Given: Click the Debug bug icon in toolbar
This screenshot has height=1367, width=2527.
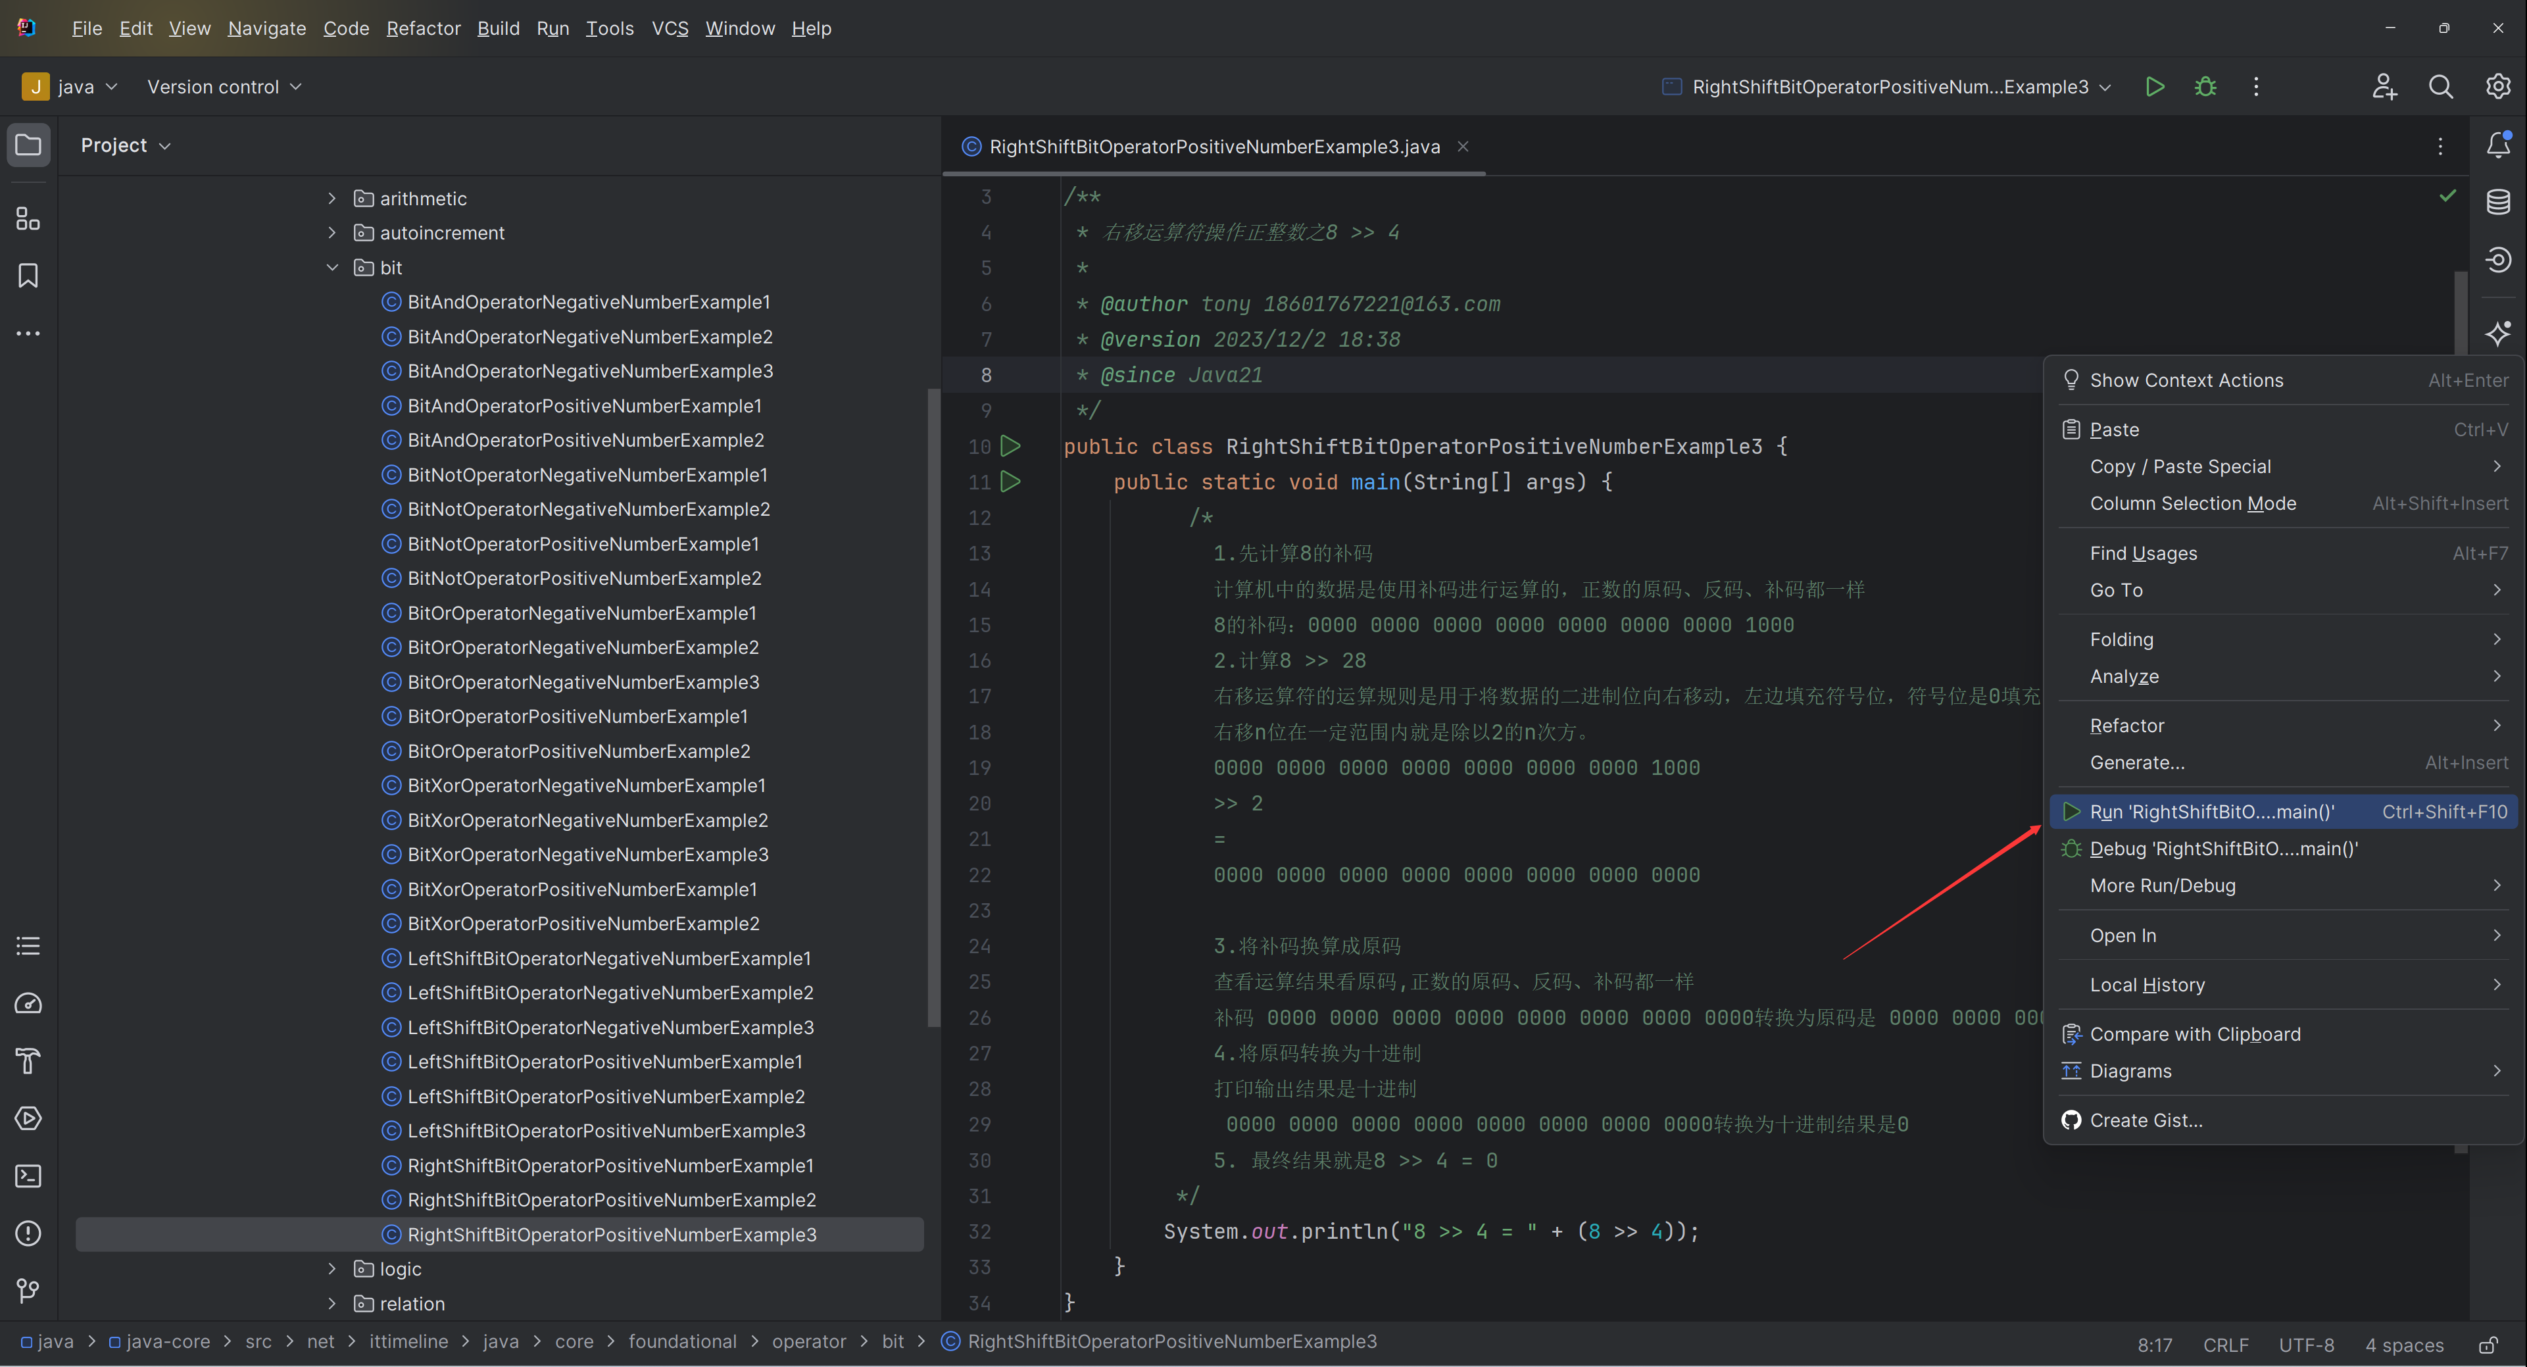Looking at the screenshot, I should pyautogui.click(x=2205, y=86).
